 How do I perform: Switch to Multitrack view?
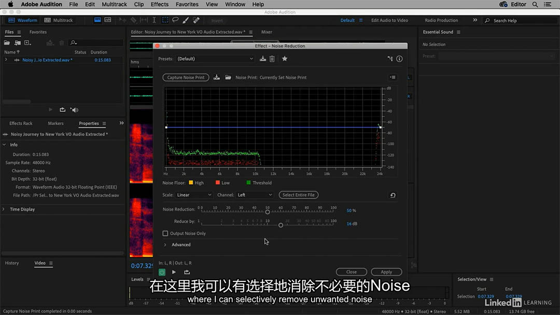(58, 20)
